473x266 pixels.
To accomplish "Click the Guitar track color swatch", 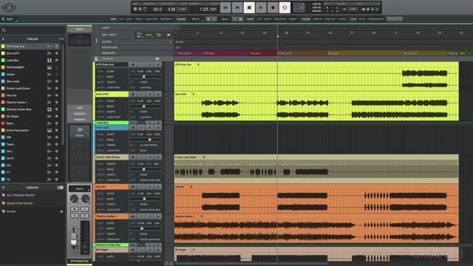I will pos(3,74).
